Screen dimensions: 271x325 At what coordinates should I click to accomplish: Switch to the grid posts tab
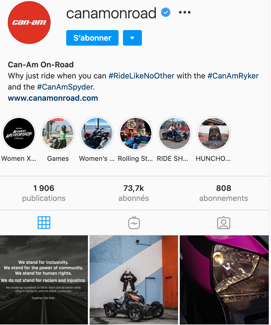pos(44,223)
